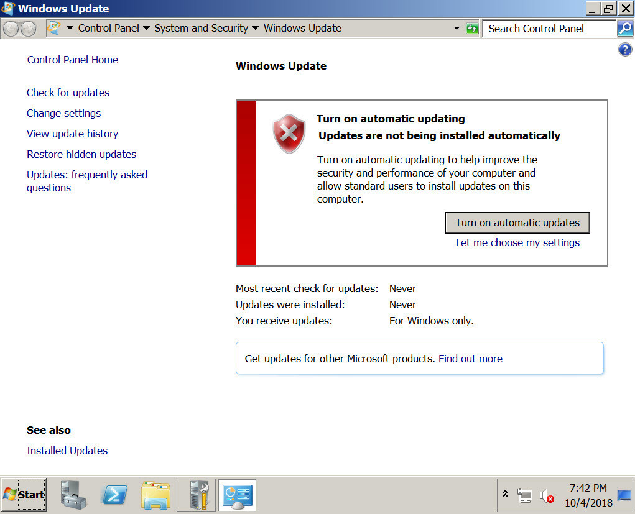Click the network status tray icon

525,495
